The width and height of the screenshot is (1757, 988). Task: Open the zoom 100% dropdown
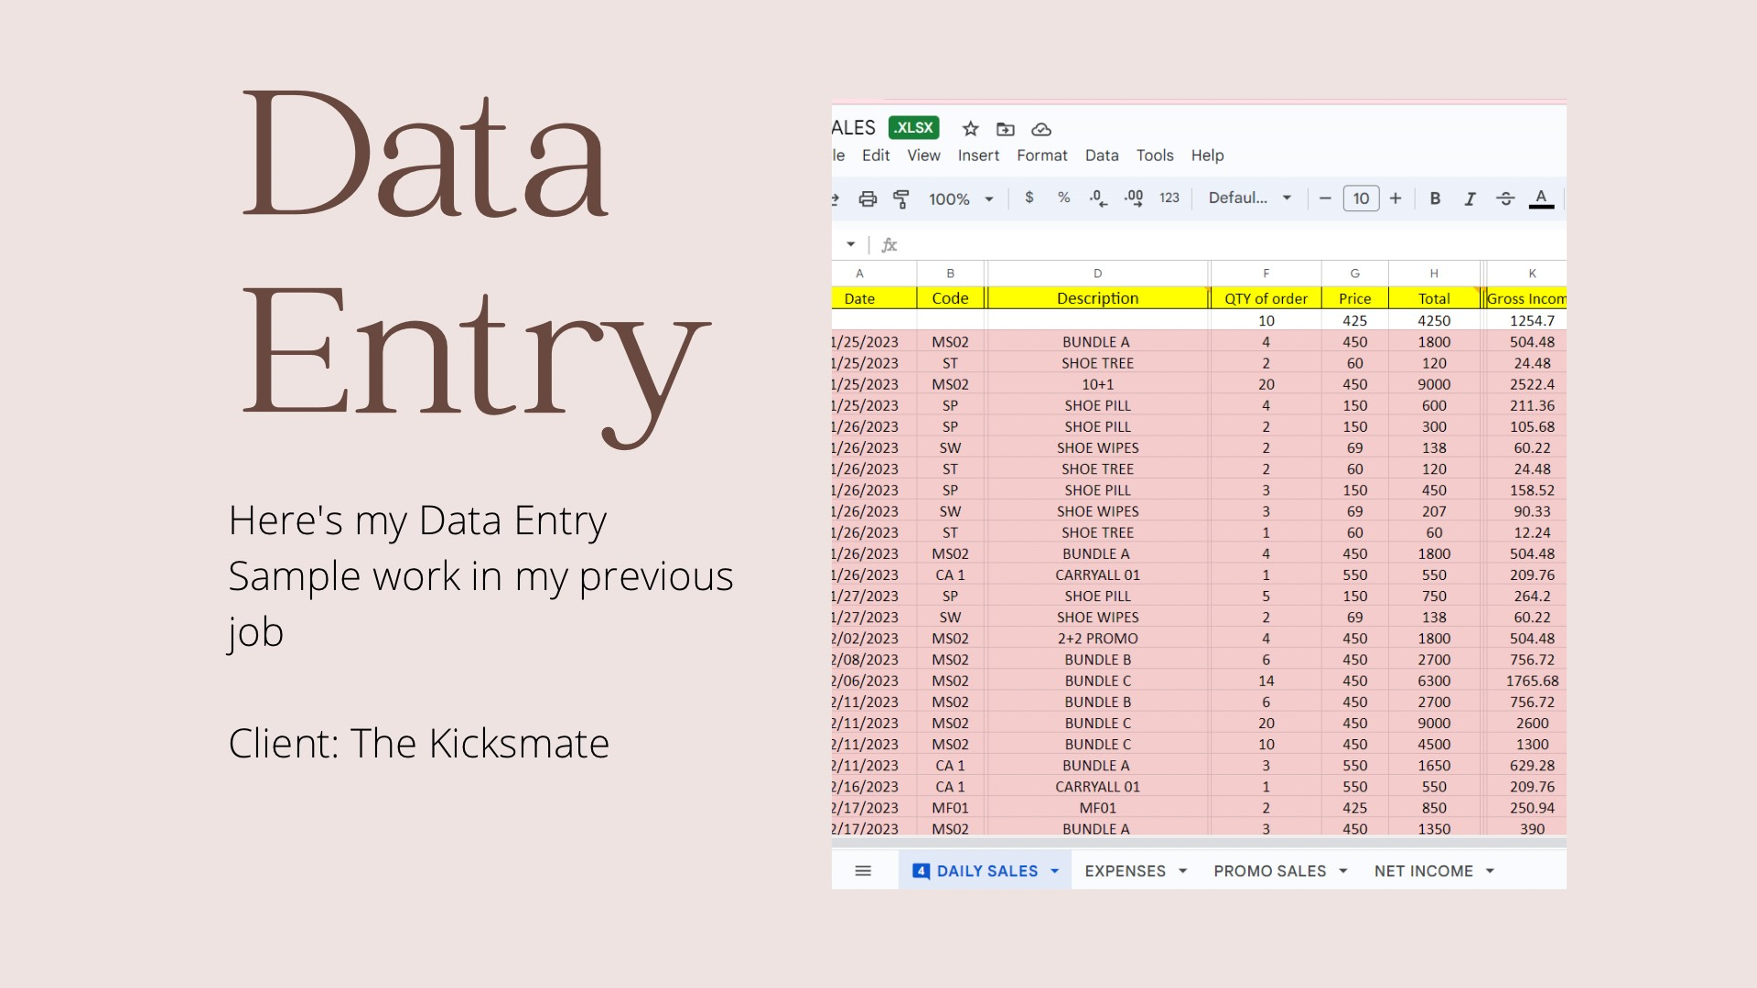[x=961, y=199]
